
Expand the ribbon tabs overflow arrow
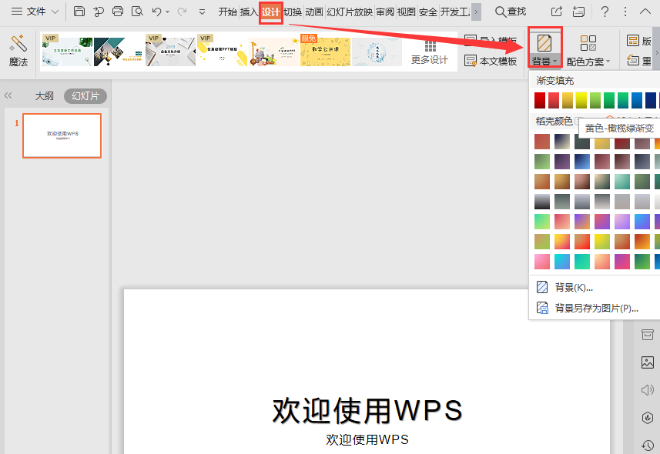tap(476, 12)
